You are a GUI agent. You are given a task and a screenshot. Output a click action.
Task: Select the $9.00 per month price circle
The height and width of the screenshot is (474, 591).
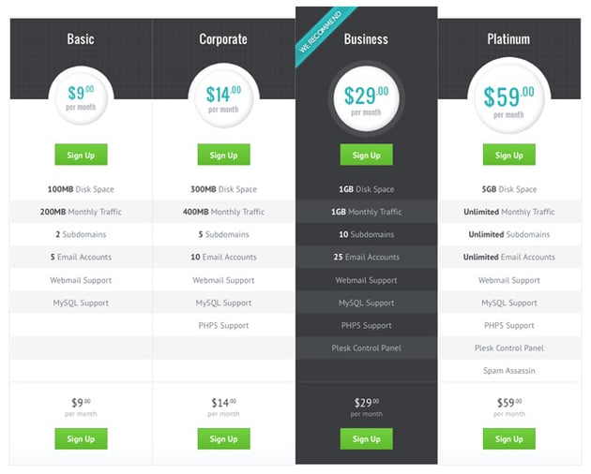pos(81,97)
